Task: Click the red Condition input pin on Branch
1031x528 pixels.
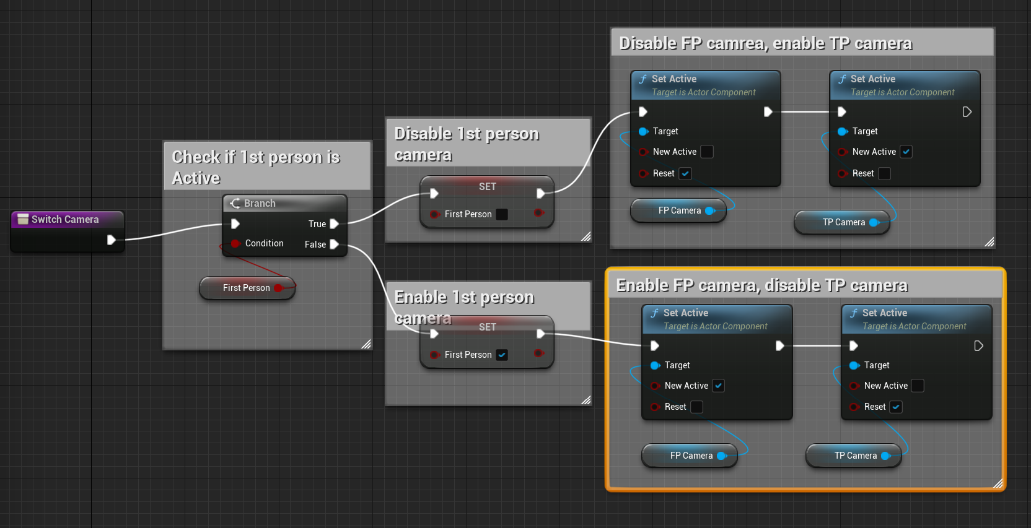Action: (235, 243)
